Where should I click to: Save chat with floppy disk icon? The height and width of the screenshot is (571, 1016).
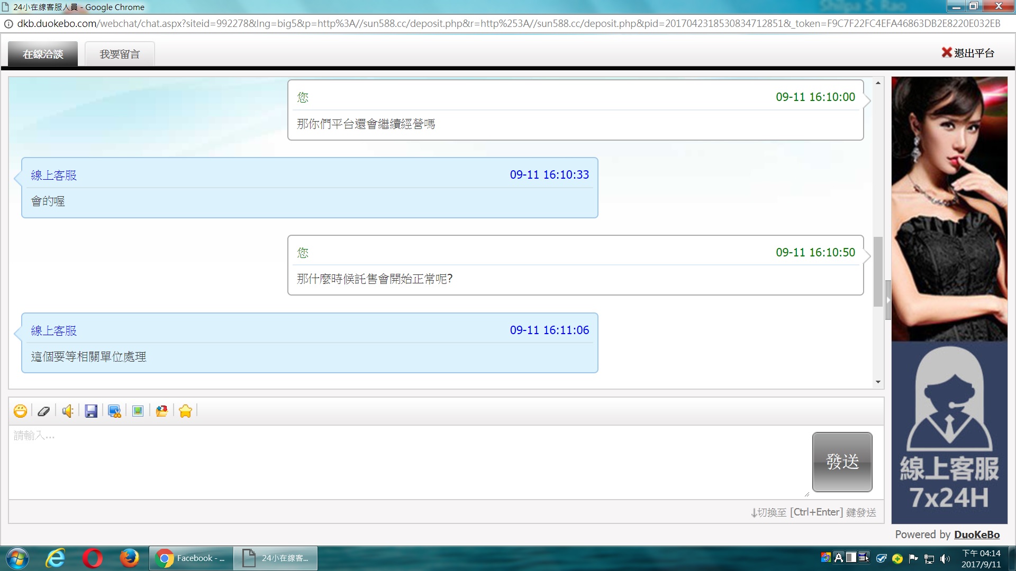coord(91,411)
